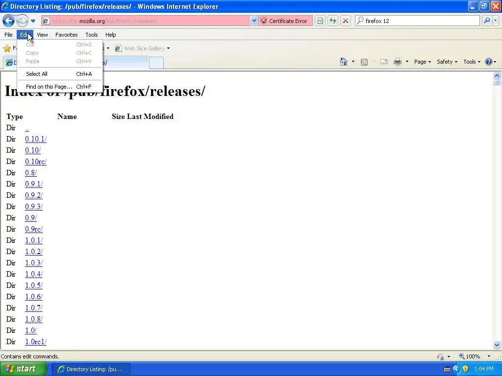Open the View menu
This screenshot has height=376, width=502.
[42, 35]
